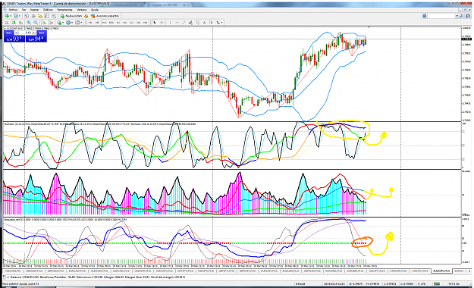Viewport: 474px width, 288px height.
Task: Toggle the Terminal panel icon
Action: pyautogui.click(x=47, y=16)
